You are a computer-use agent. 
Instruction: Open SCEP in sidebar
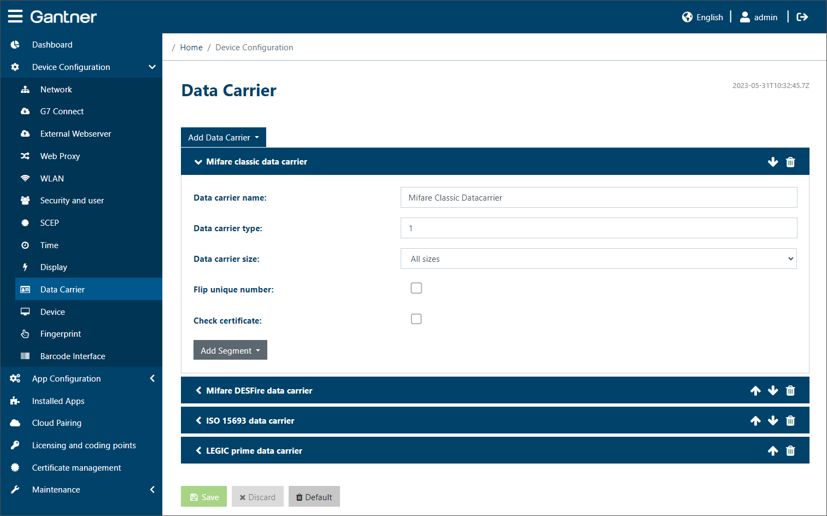(x=49, y=222)
